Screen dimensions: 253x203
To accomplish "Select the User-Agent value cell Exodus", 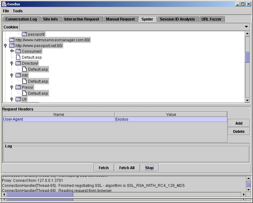I will point(171,119).
